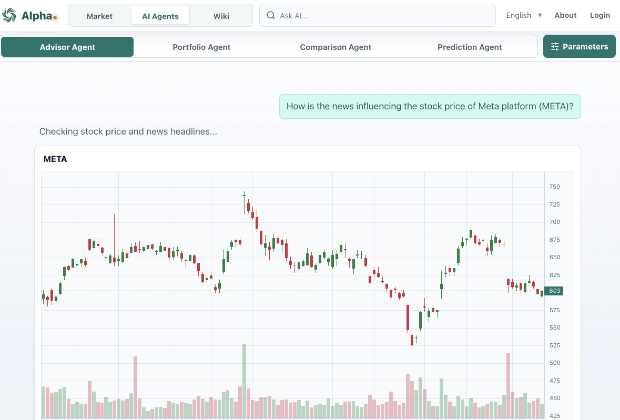Screen dimensions: 620x420
Task: Click the Alpha swirl logo icon
Action: (x=9, y=15)
